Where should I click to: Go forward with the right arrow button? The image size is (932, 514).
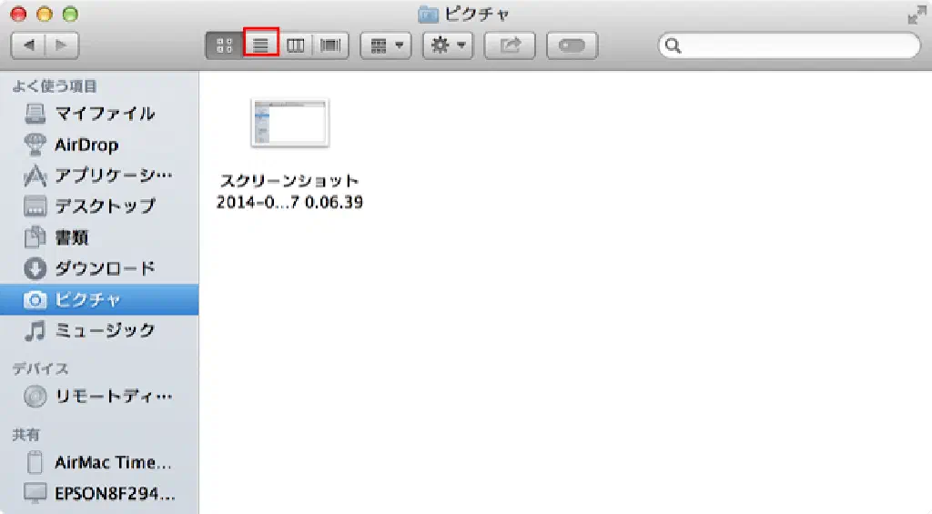coord(61,45)
